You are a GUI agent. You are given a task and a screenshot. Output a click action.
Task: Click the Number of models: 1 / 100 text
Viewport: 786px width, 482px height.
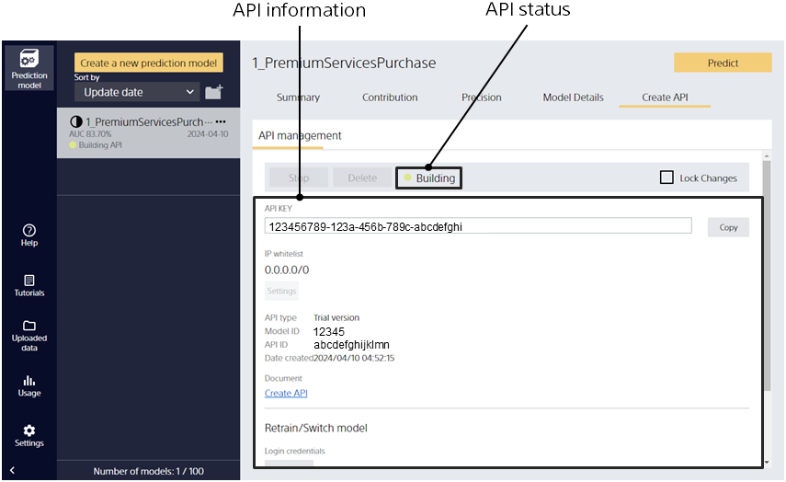click(x=148, y=471)
